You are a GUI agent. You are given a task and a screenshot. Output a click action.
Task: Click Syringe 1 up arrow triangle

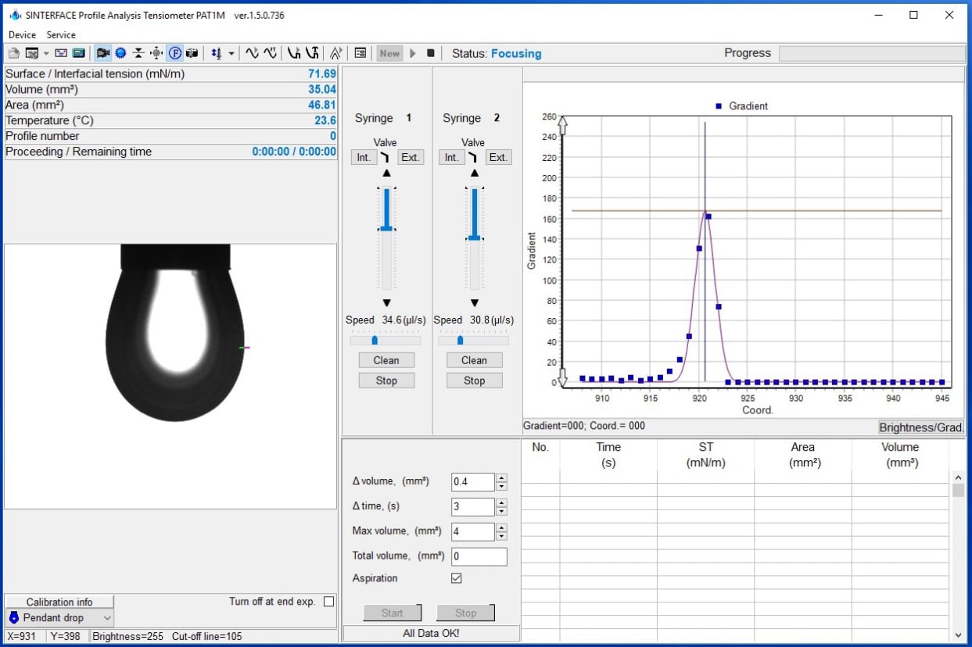coord(386,173)
